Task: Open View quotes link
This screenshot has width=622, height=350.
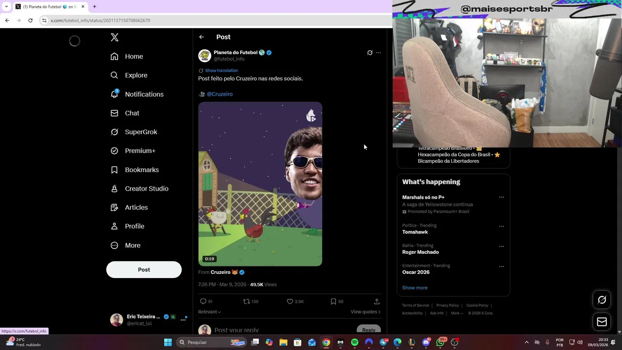Action: [x=365, y=312]
